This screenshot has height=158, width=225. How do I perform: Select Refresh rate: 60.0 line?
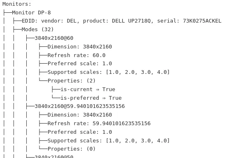77,55
